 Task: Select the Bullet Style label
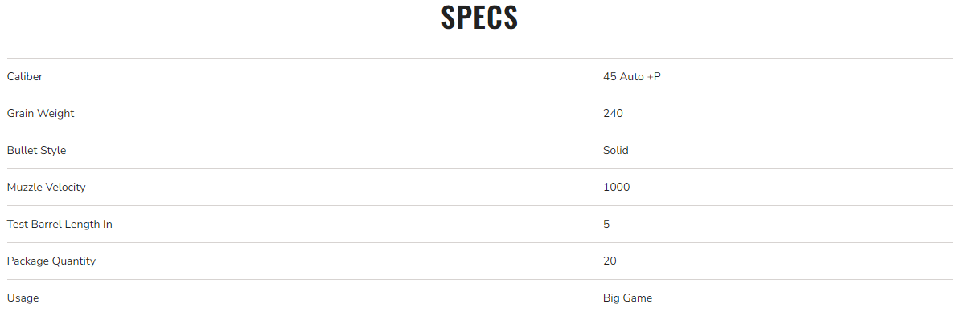tap(36, 150)
